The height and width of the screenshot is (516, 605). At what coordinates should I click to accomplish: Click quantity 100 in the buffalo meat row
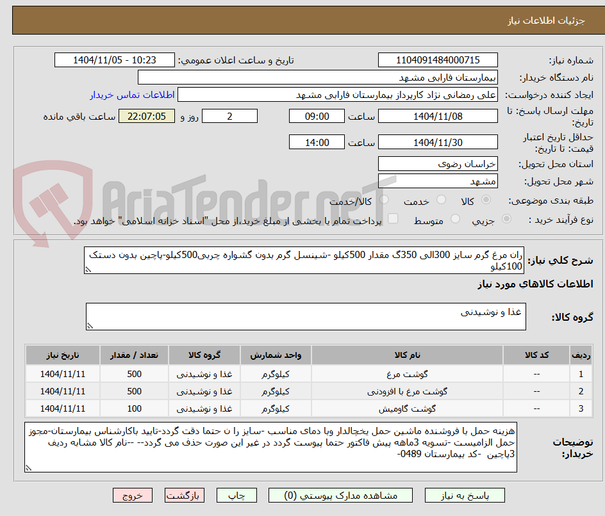click(x=135, y=408)
